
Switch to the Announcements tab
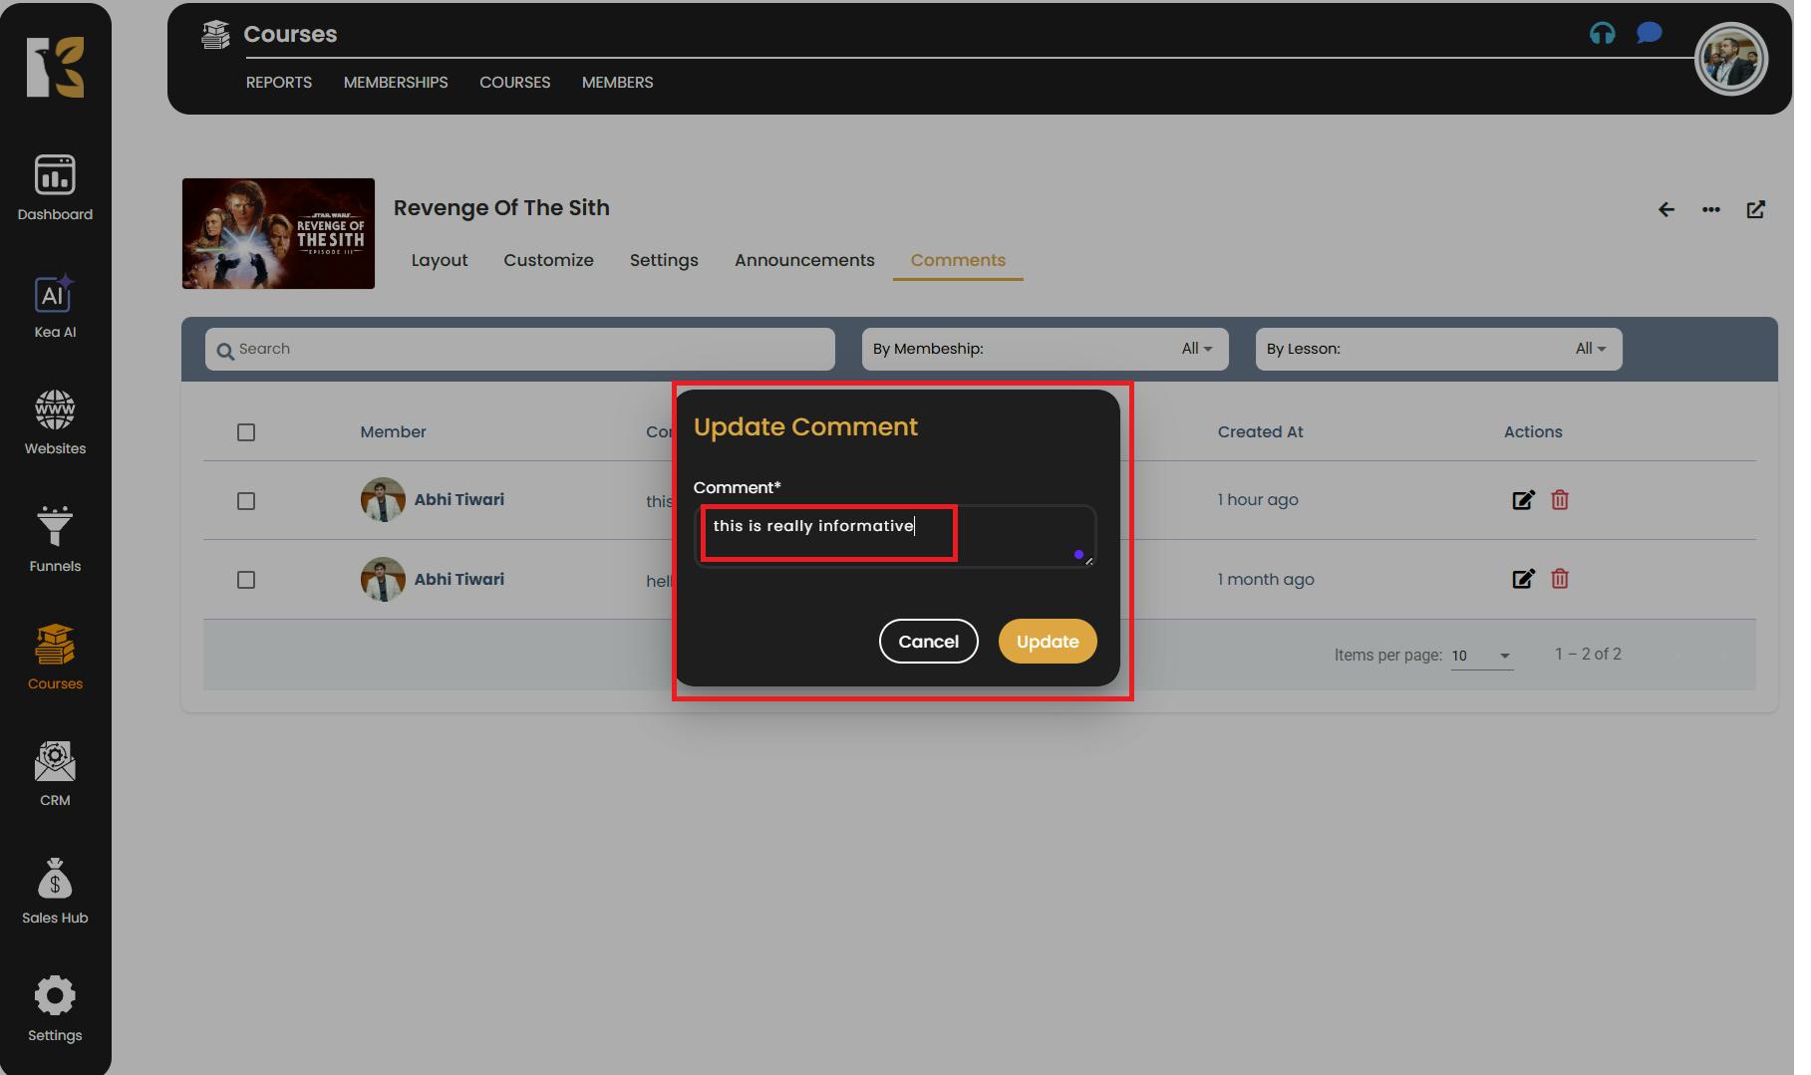pyautogui.click(x=803, y=260)
